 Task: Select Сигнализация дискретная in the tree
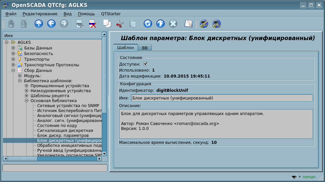[65, 131]
